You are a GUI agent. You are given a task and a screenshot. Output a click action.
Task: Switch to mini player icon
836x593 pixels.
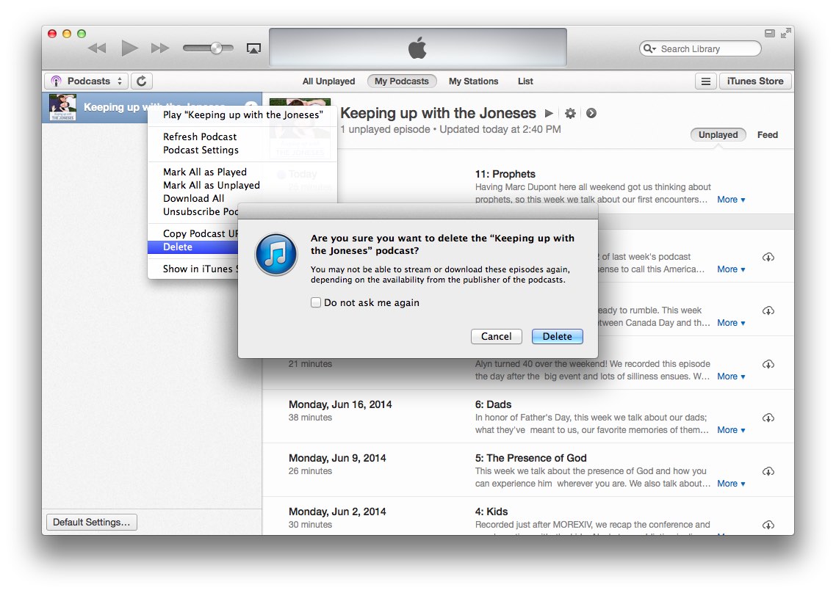769,34
